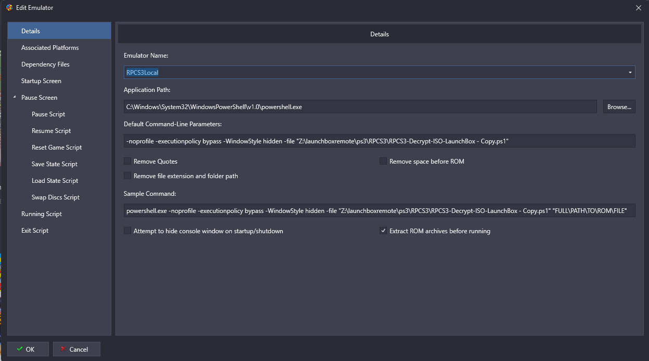Click the 'Default Command-Line Parameters:' label
The width and height of the screenshot is (649, 361).
coord(173,124)
